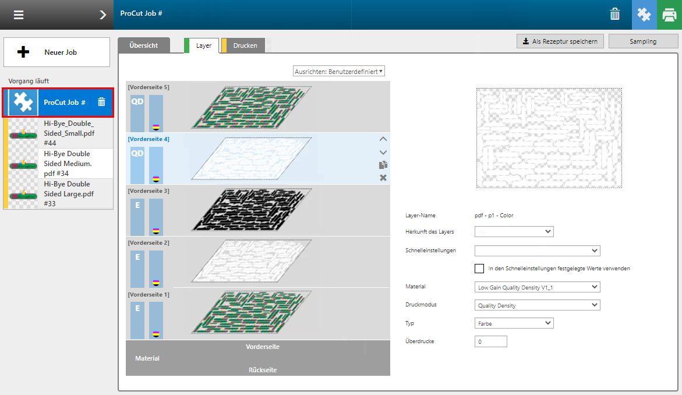Click the green printer icon
This screenshot has height=395, width=682.
pos(669,15)
